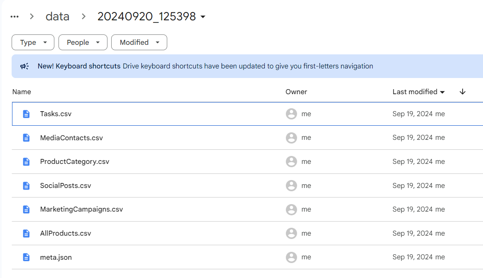Click the owner avatar for Tasks.csv

click(291, 114)
